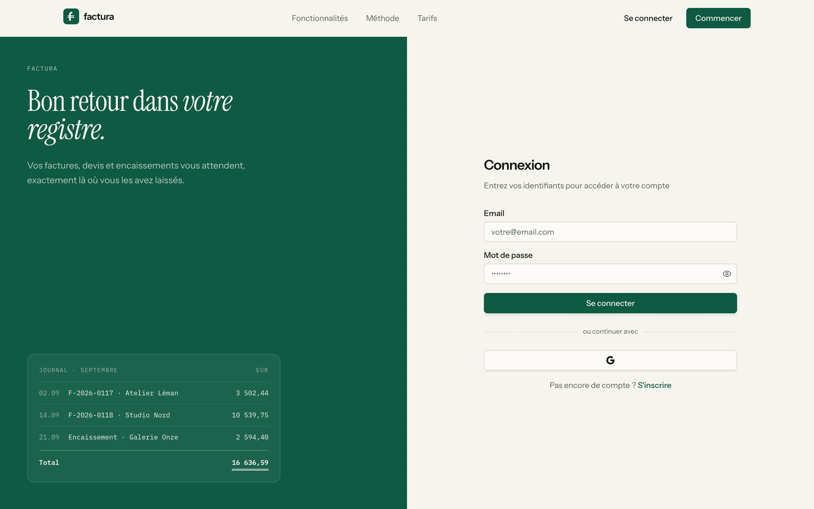Image resolution: width=814 pixels, height=509 pixels.
Task: Click Se connecter in the header
Action: coord(648,18)
